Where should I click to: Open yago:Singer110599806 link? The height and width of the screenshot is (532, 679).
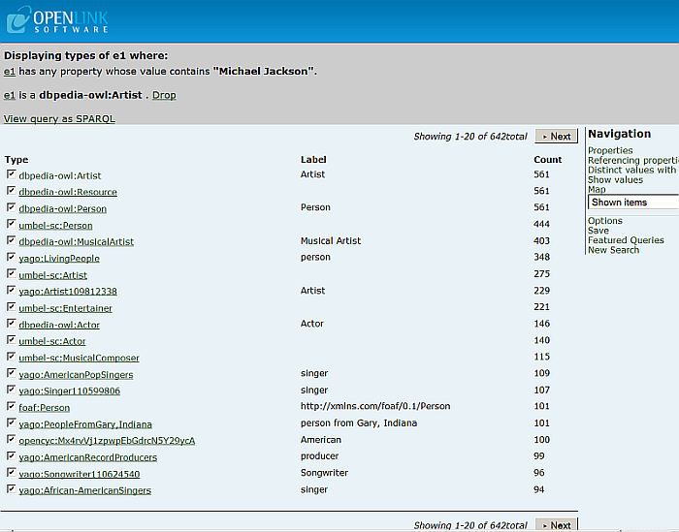(70, 391)
